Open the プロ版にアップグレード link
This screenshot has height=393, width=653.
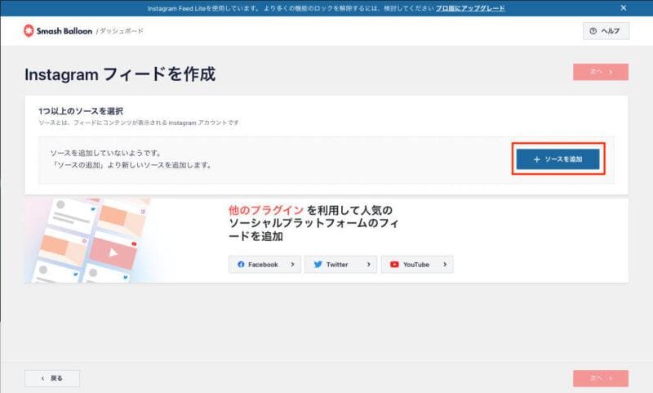[469, 8]
